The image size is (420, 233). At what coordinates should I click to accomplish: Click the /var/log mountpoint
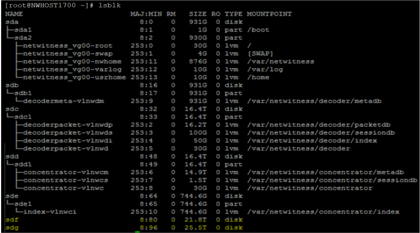pos(265,69)
